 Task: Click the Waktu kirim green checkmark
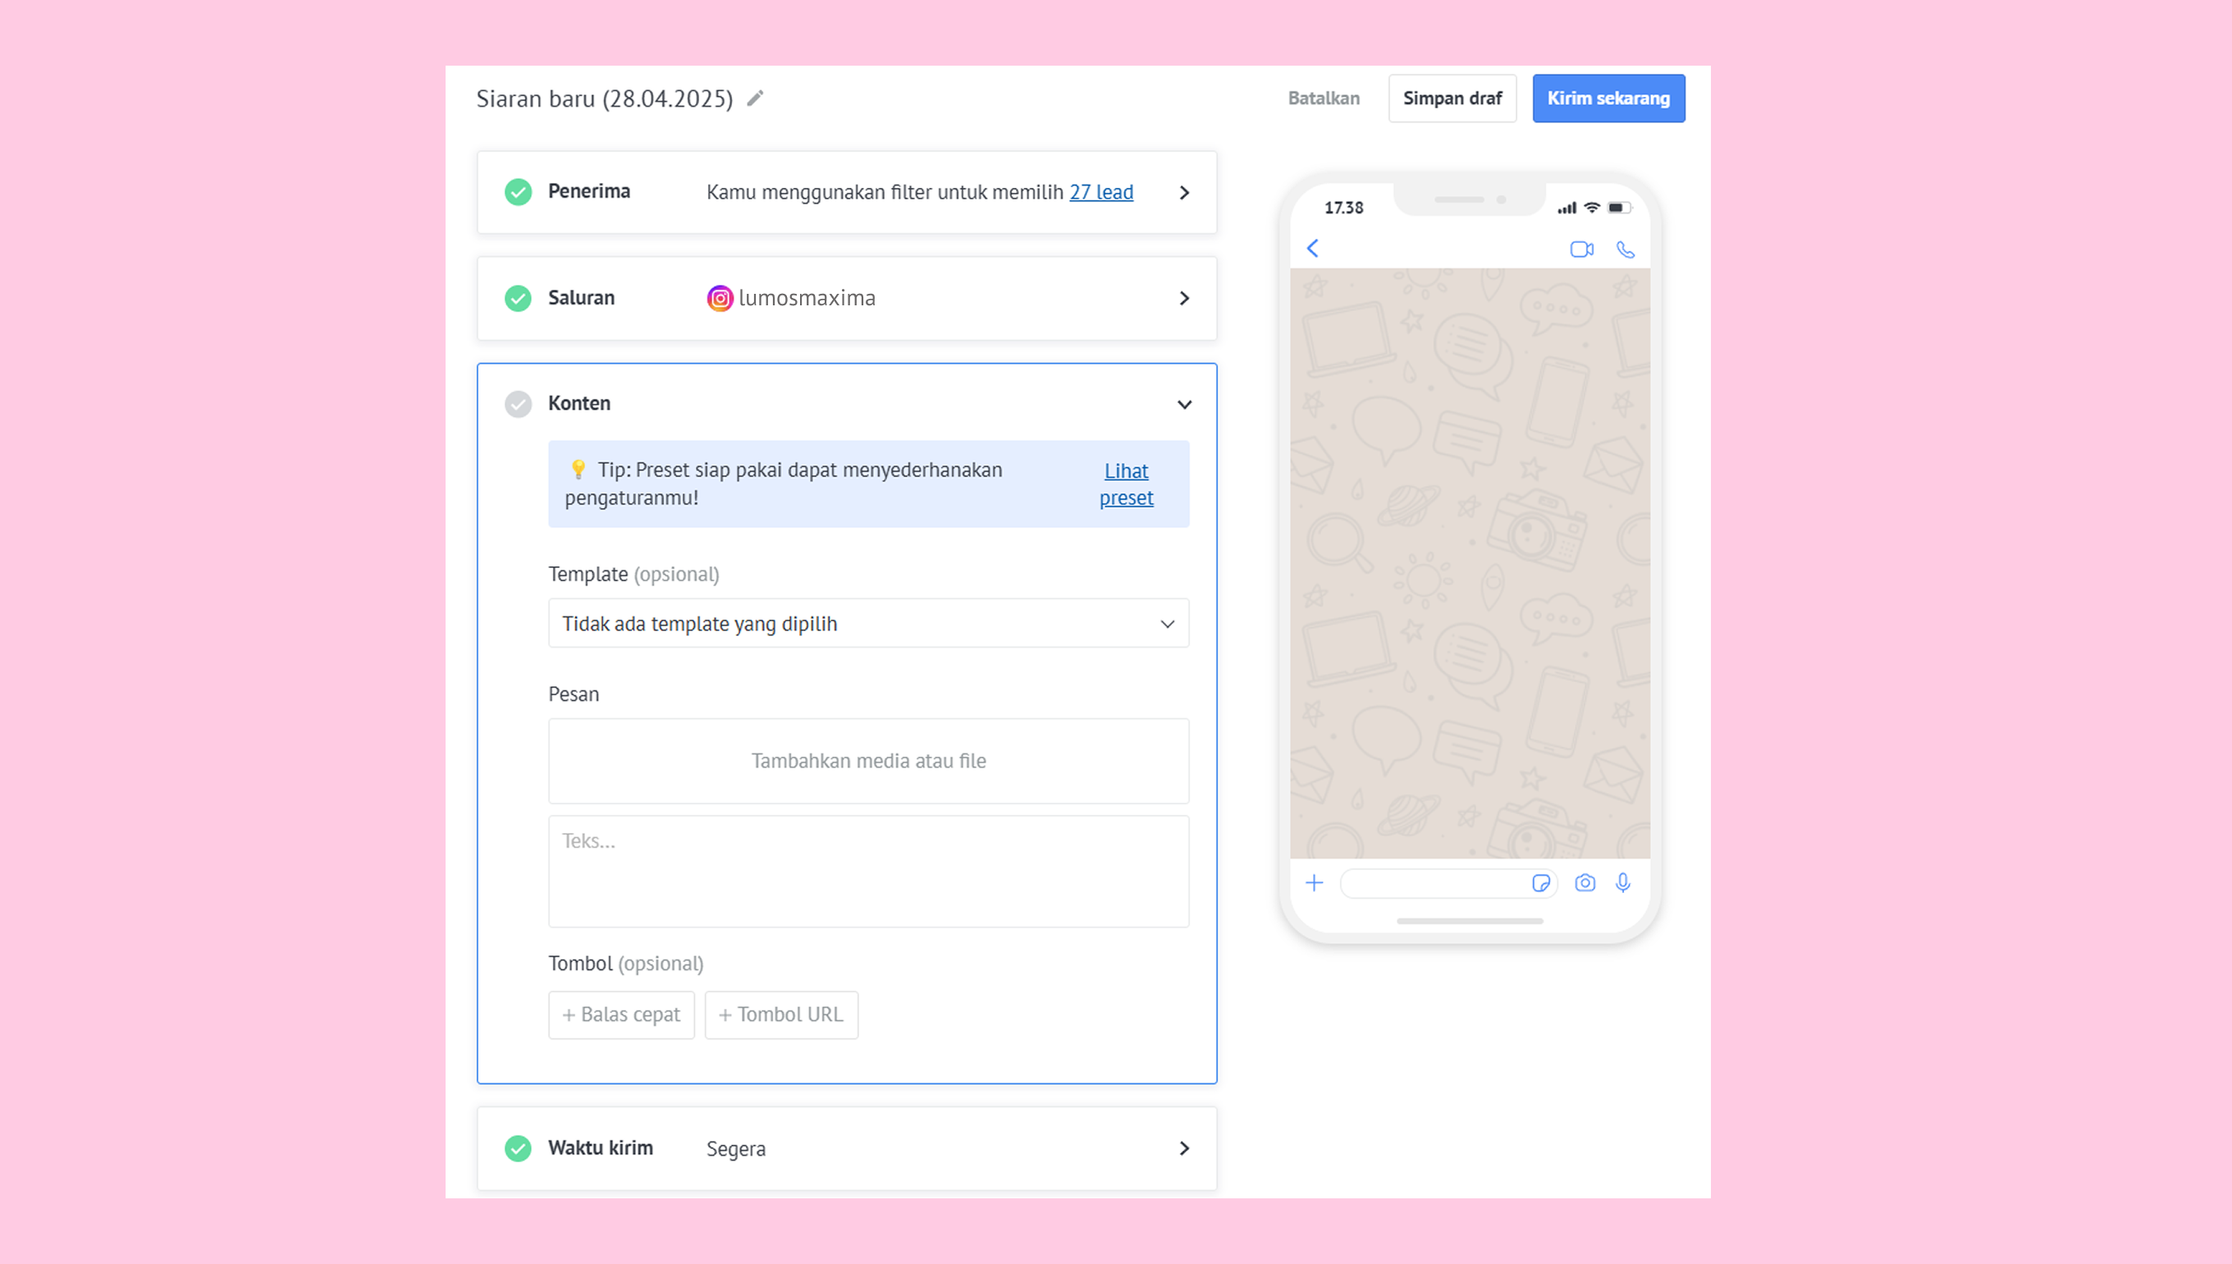point(518,1147)
